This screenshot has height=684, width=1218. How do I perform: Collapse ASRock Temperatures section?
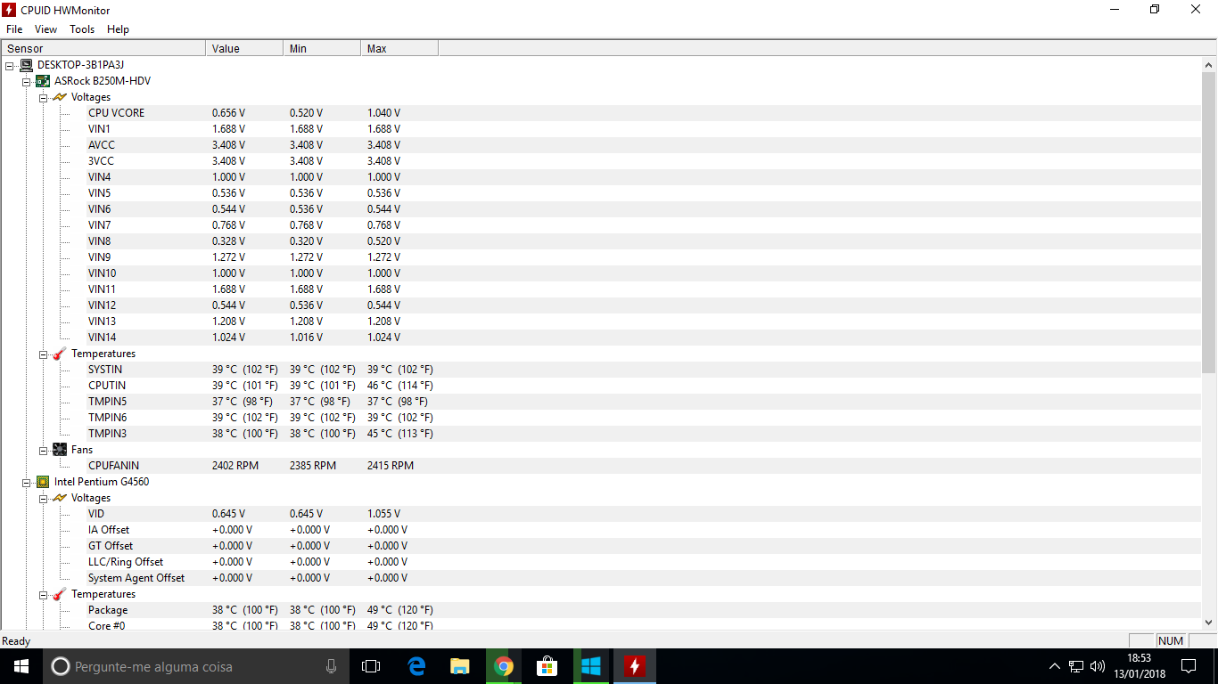point(43,354)
